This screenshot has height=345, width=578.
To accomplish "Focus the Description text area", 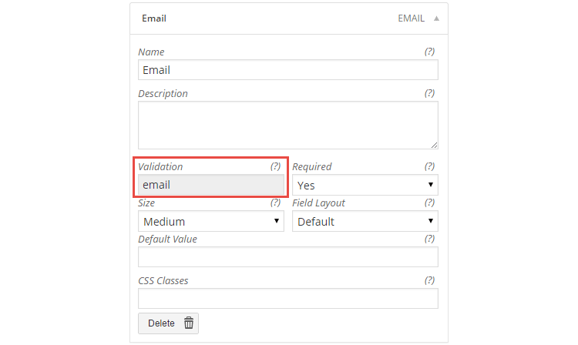I will click(x=288, y=126).
